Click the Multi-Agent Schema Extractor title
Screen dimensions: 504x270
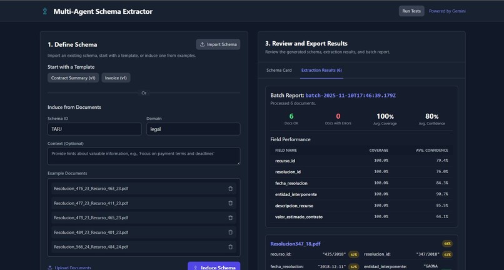pyautogui.click(x=103, y=11)
